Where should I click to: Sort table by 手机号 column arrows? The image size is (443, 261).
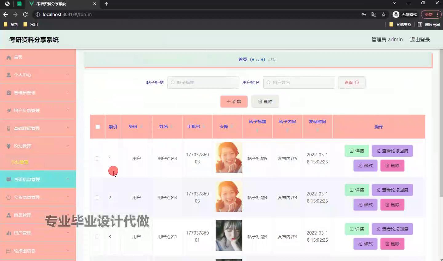click(x=203, y=126)
